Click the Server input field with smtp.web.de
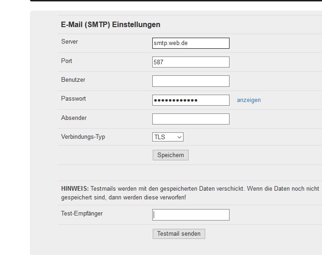The height and width of the screenshot is (255, 322). click(190, 43)
